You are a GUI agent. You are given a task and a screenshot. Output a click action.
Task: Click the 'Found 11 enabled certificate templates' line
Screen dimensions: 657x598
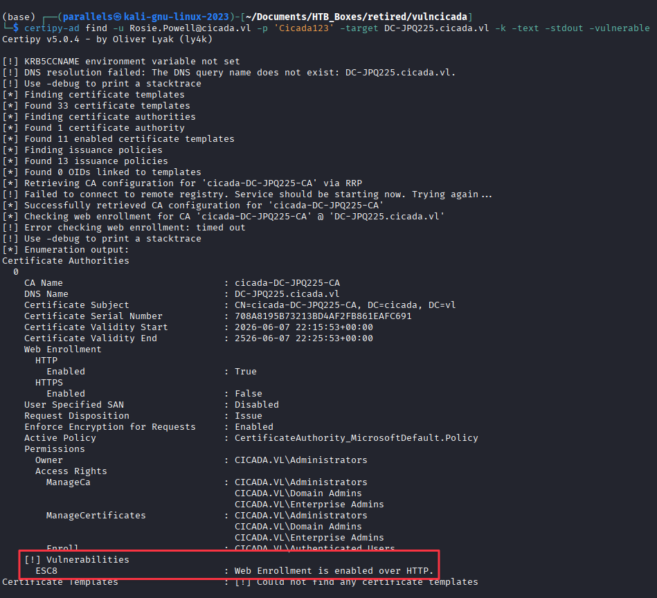pos(118,139)
